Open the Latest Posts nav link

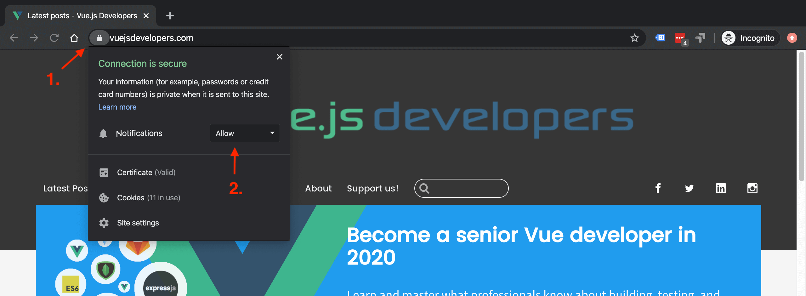point(65,189)
